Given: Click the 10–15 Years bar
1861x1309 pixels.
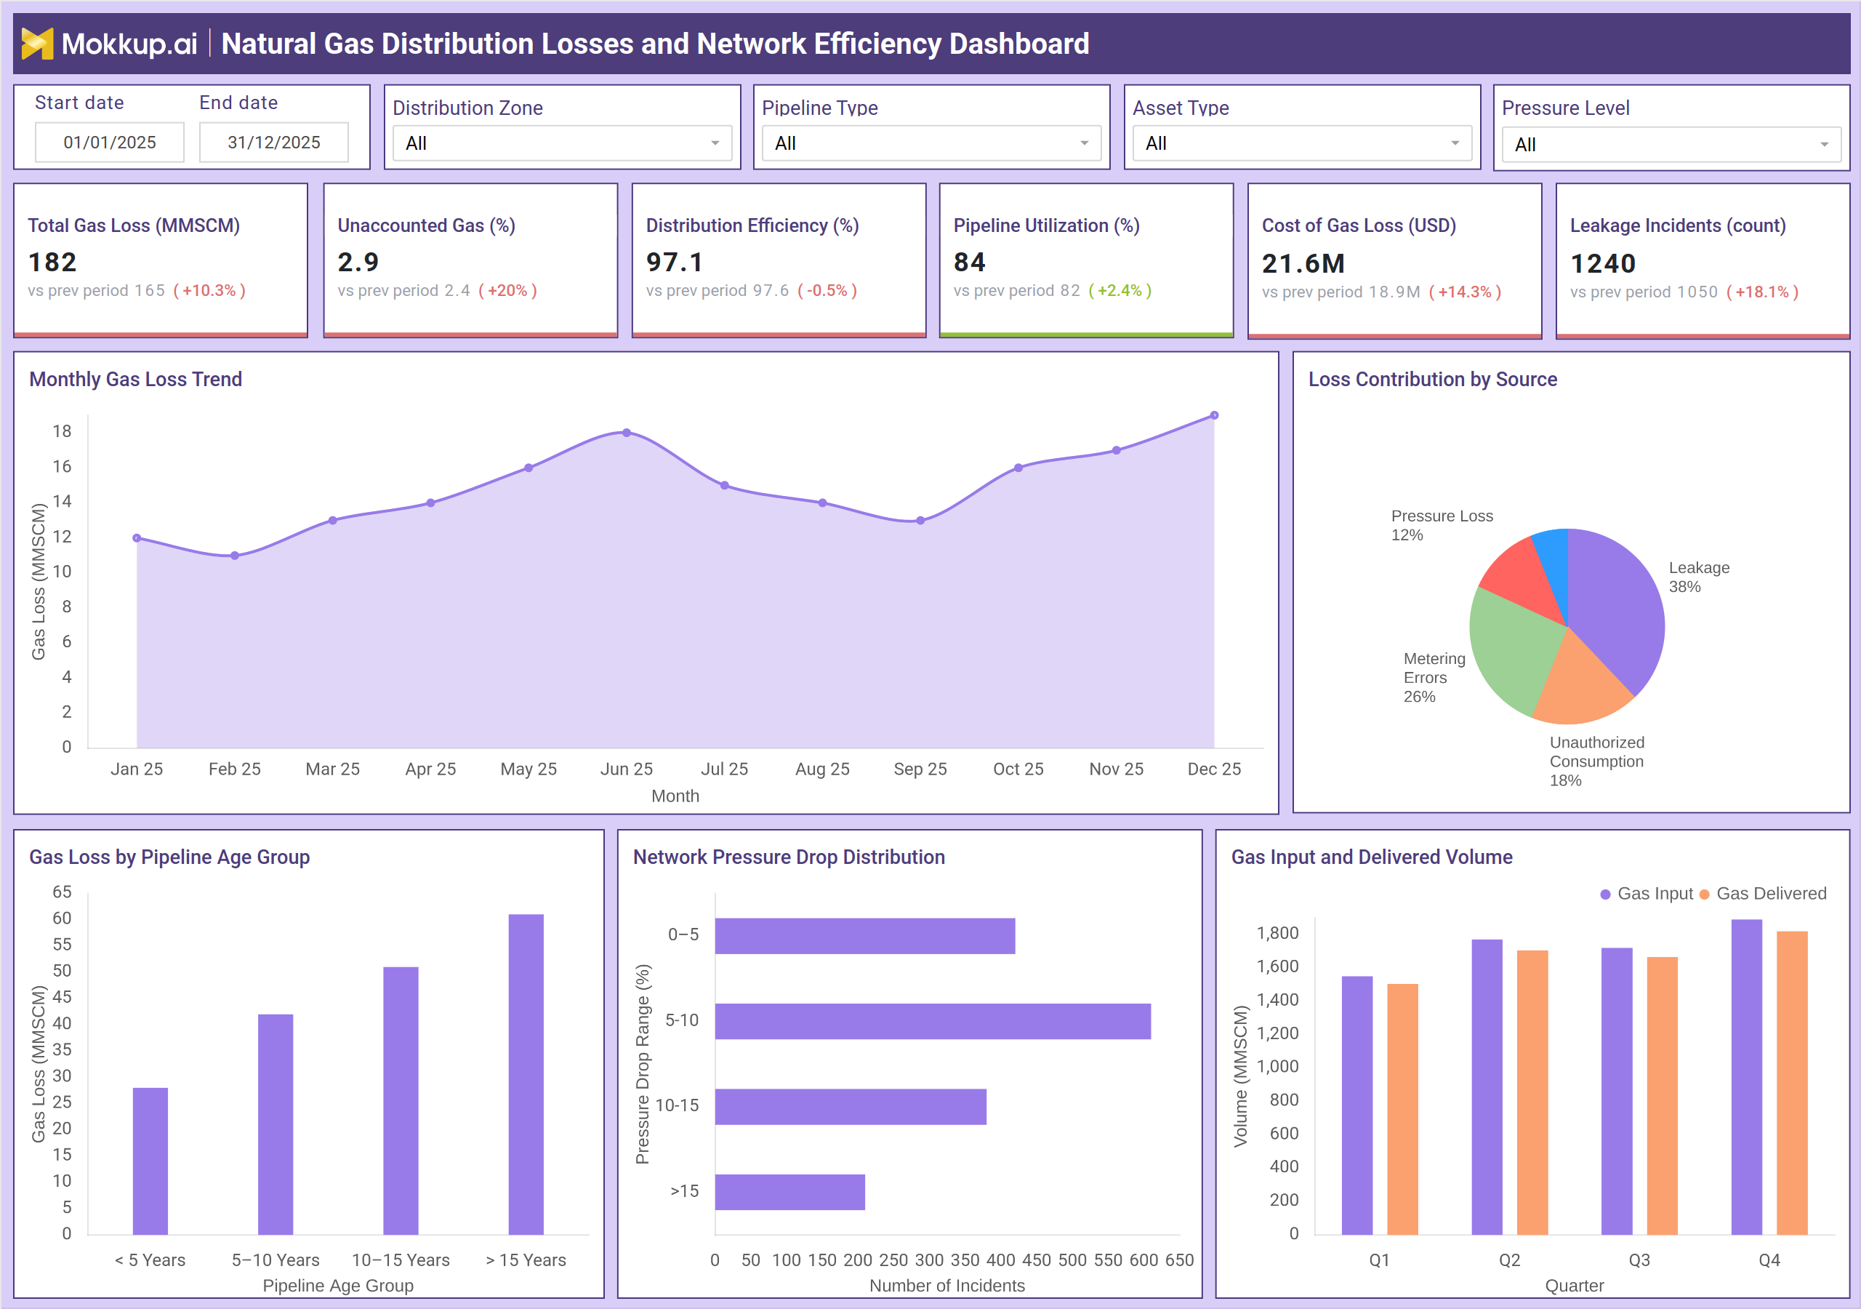Looking at the screenshot, I should [x=401, y=1100].
